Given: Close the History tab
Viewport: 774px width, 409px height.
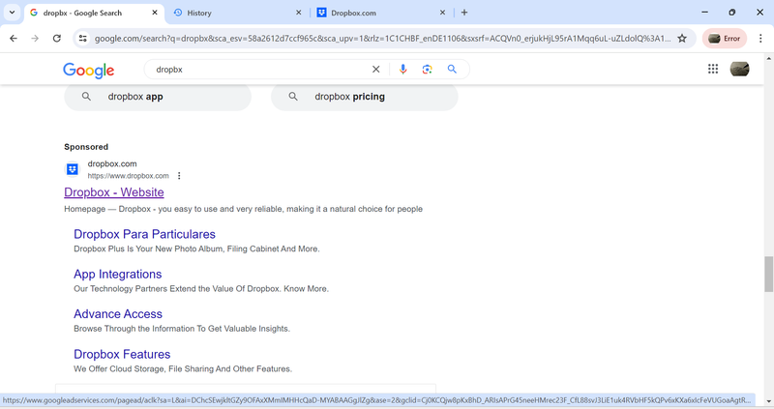Looking at the screenshot, I should tap(298, 13).
